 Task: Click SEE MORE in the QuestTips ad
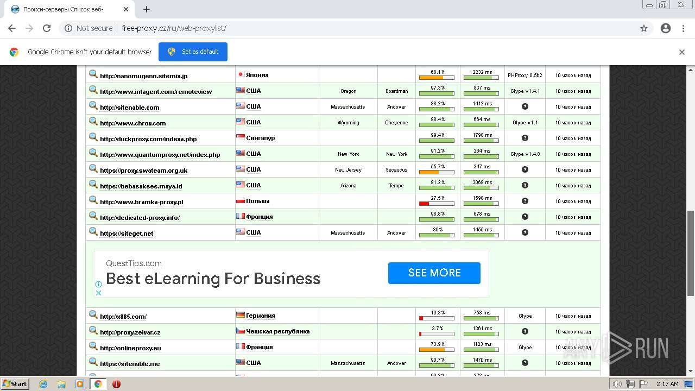434,273
